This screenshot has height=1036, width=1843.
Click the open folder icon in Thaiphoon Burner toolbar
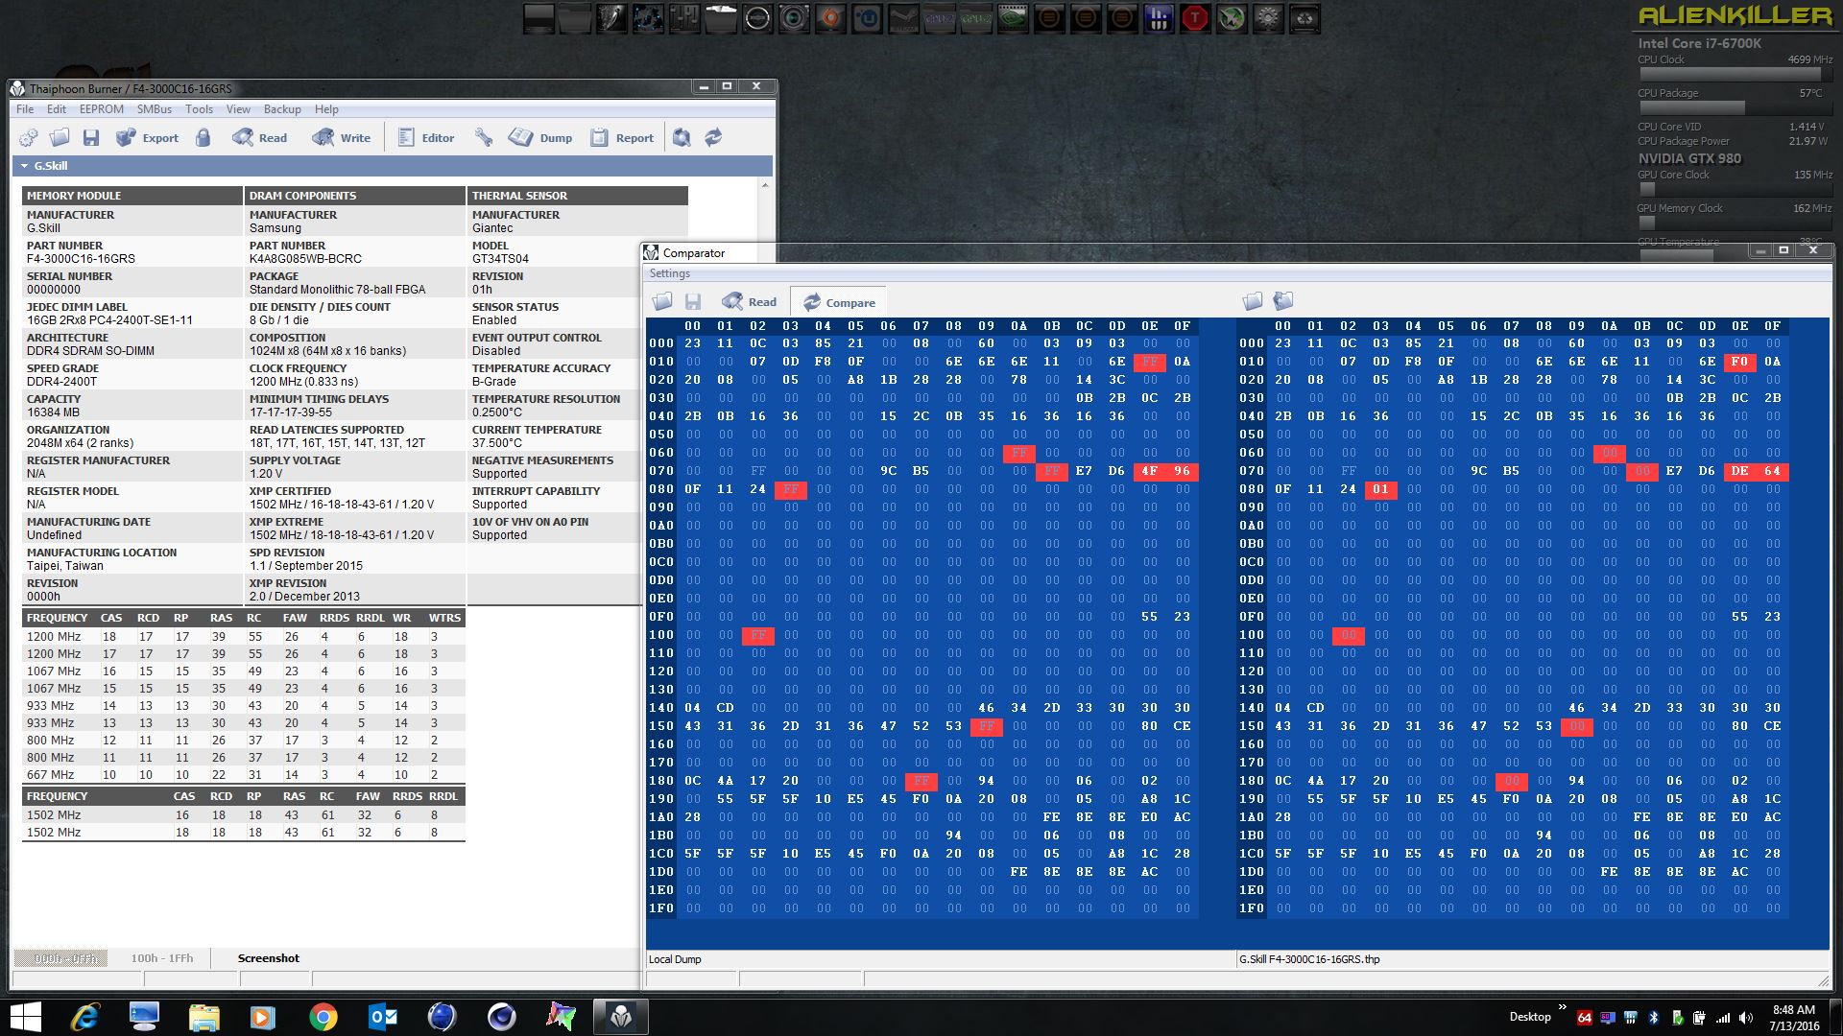coord(60,138)
